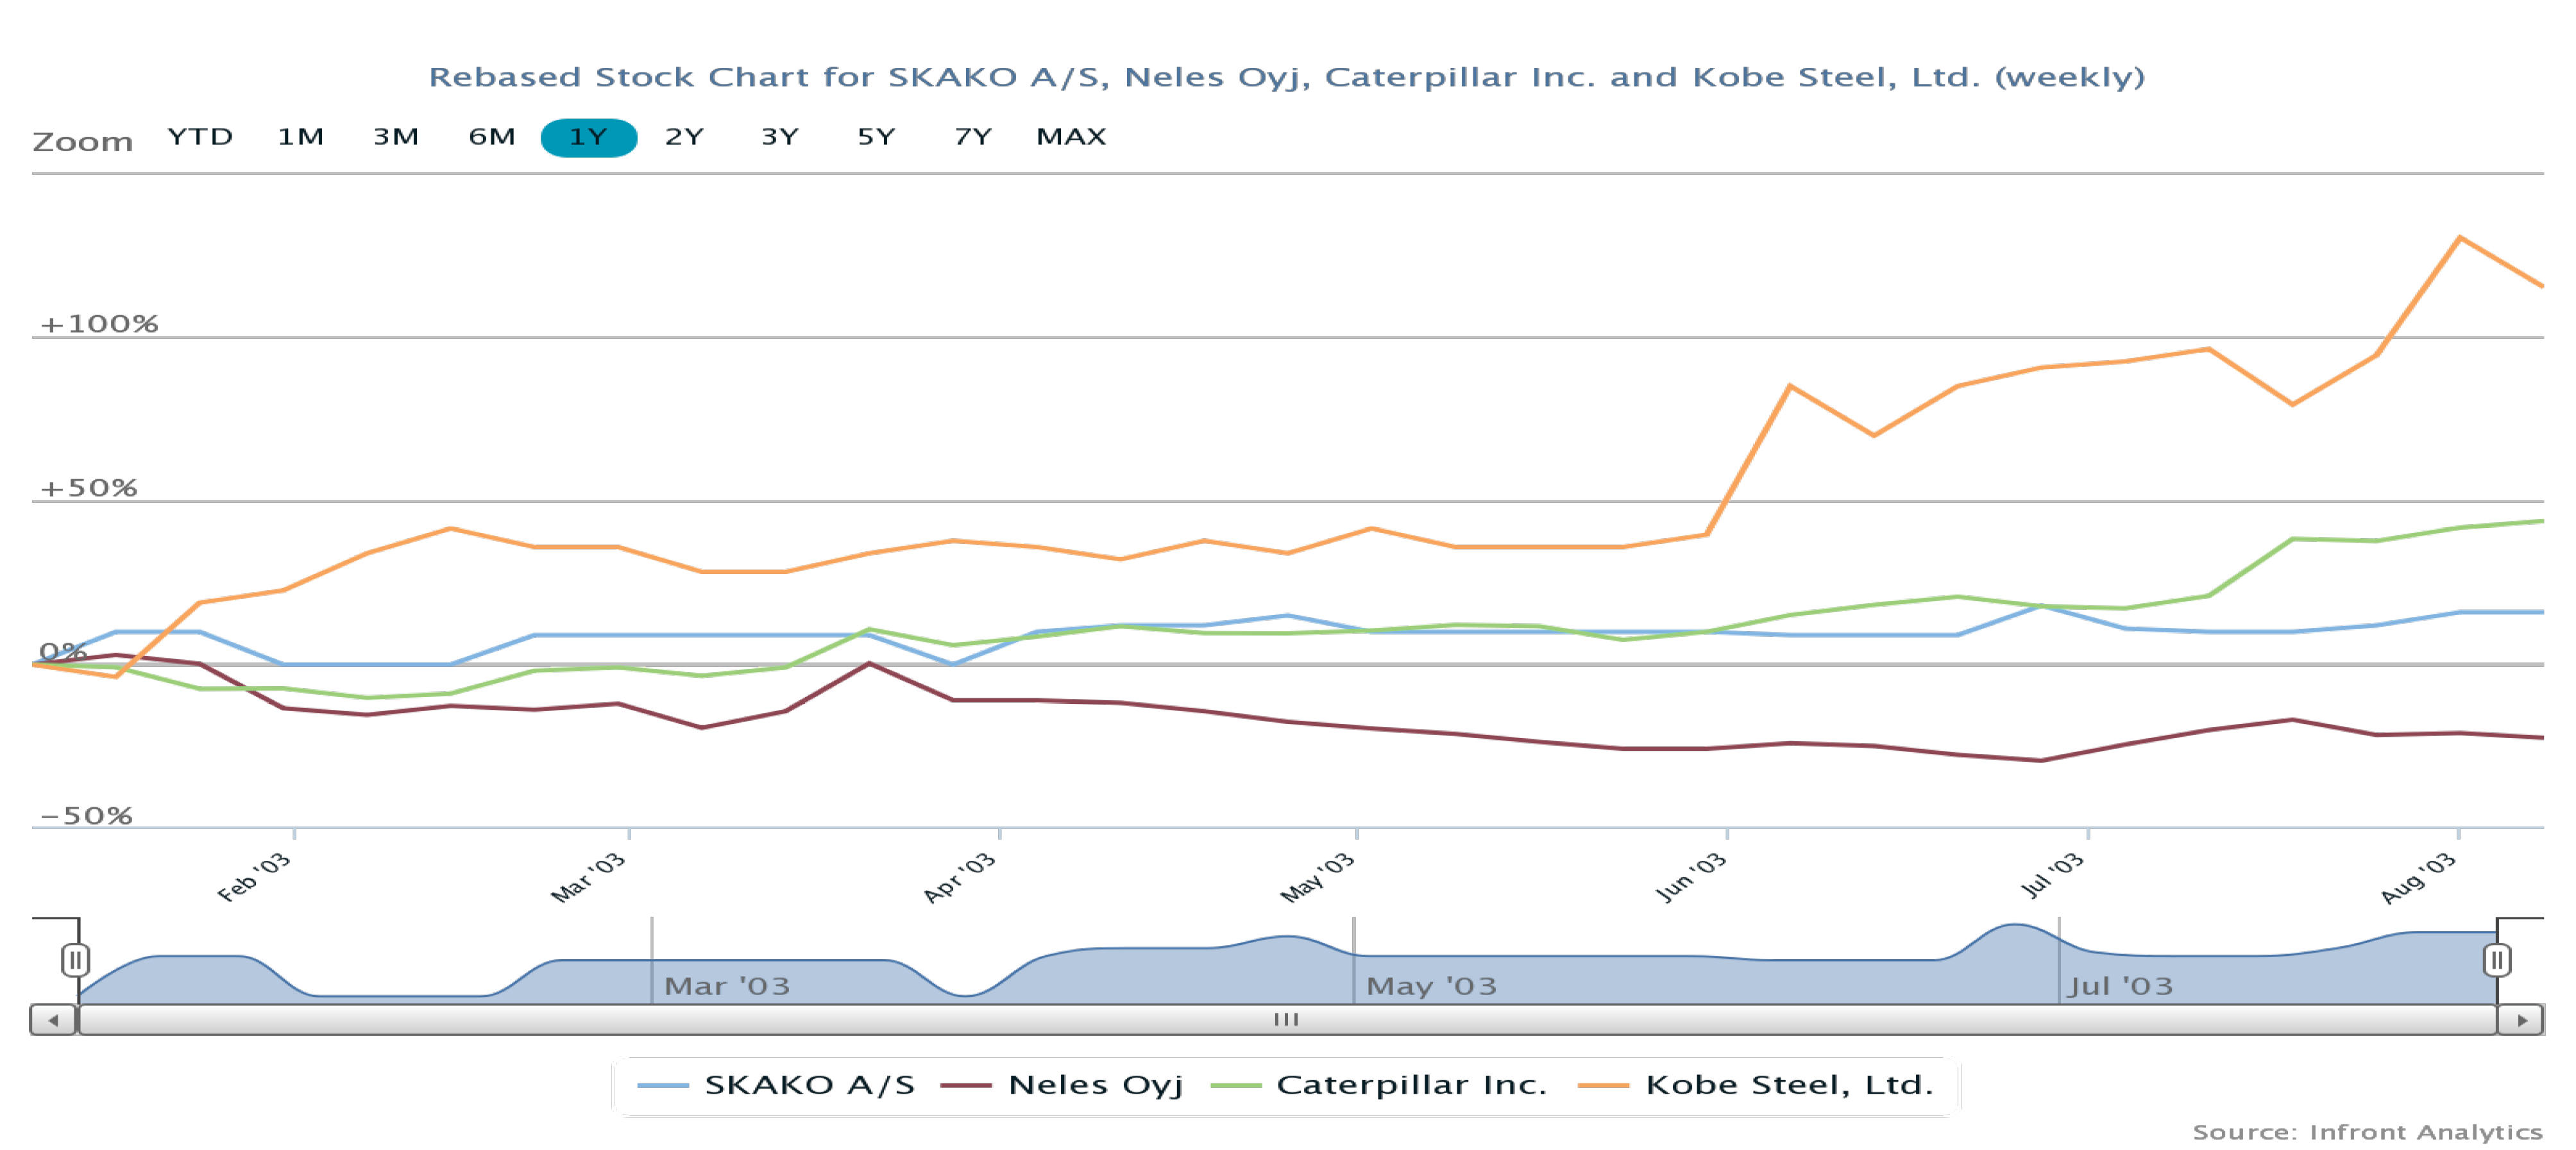Set zoom range to 6M
The image size is (2576, 1150).
pyautogui.click(x=492, y=137)
